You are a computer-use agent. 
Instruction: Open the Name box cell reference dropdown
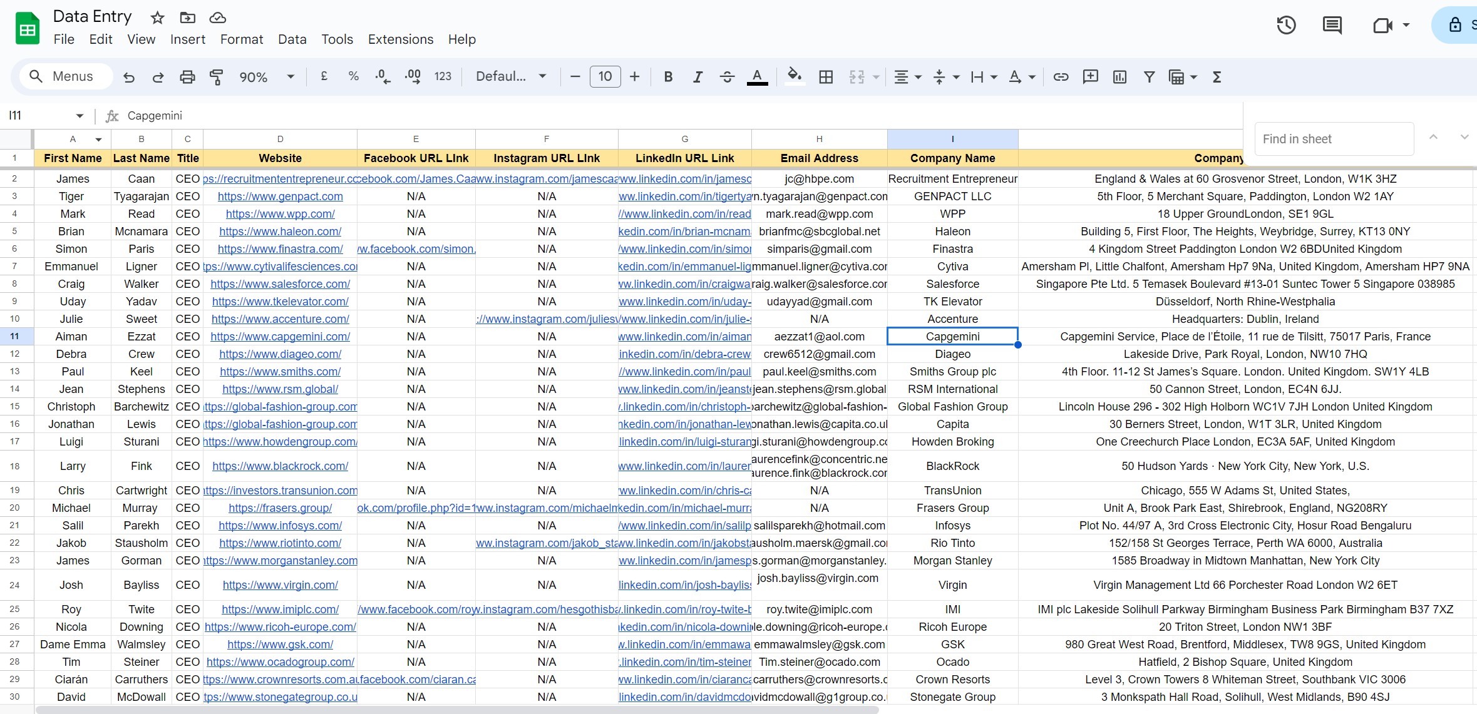(x=80, y=116)
